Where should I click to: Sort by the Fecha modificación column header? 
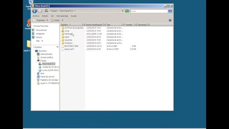click(x=94, y=25)
